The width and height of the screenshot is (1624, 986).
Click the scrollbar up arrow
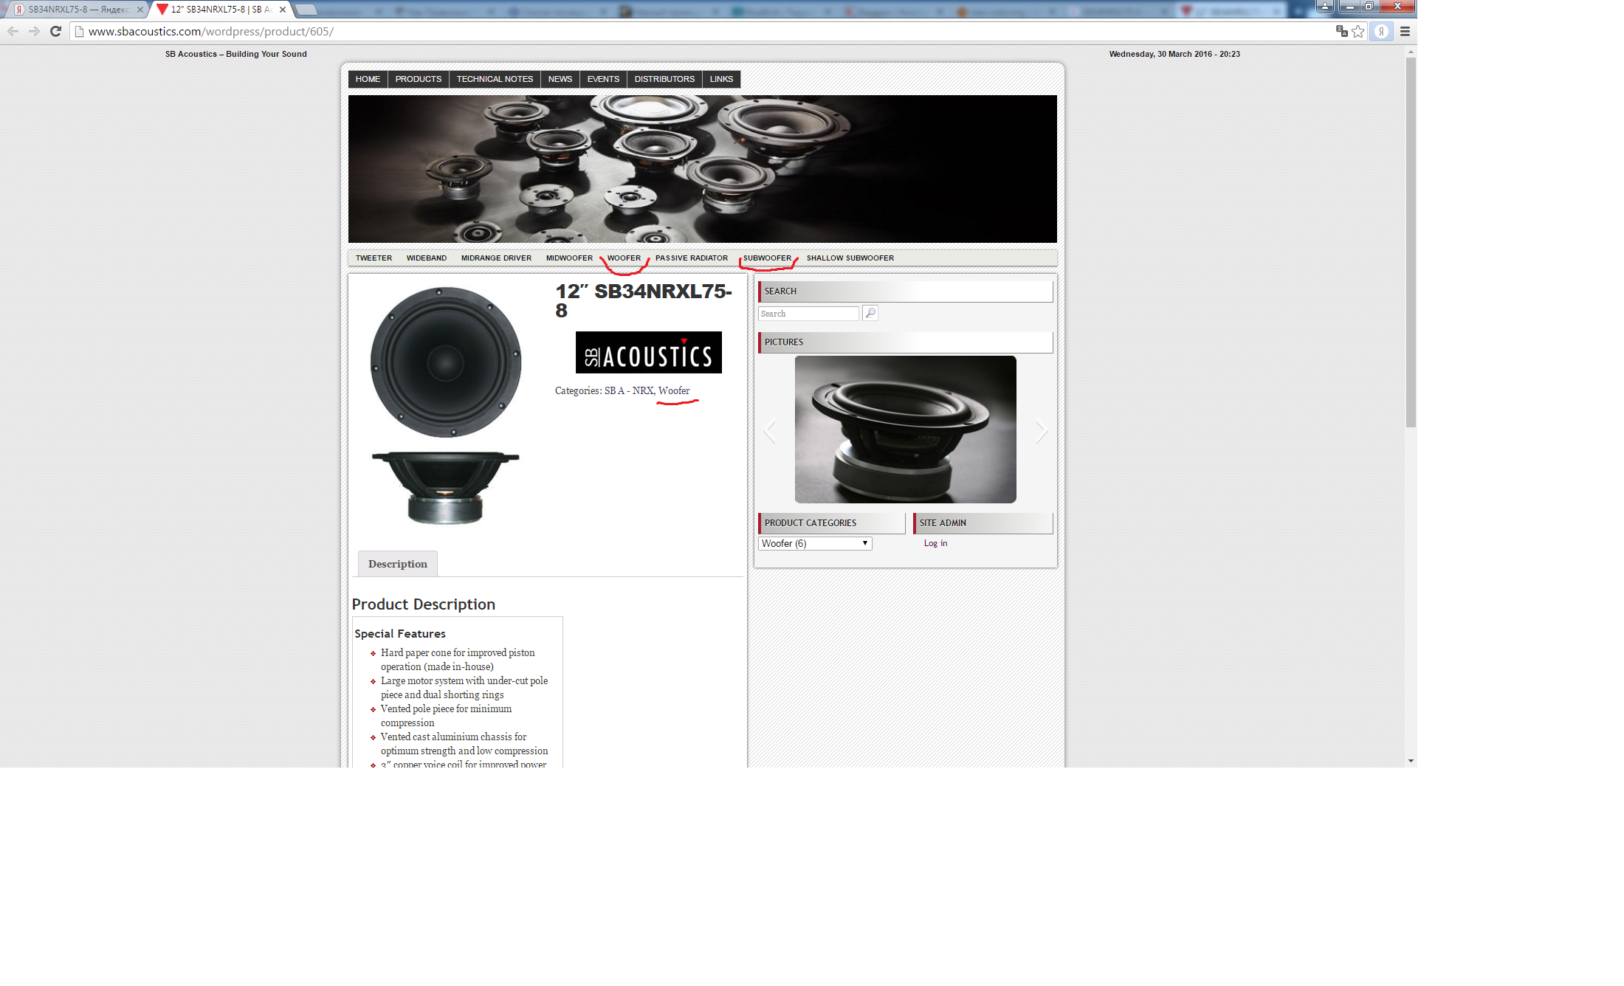[1411, 52]
